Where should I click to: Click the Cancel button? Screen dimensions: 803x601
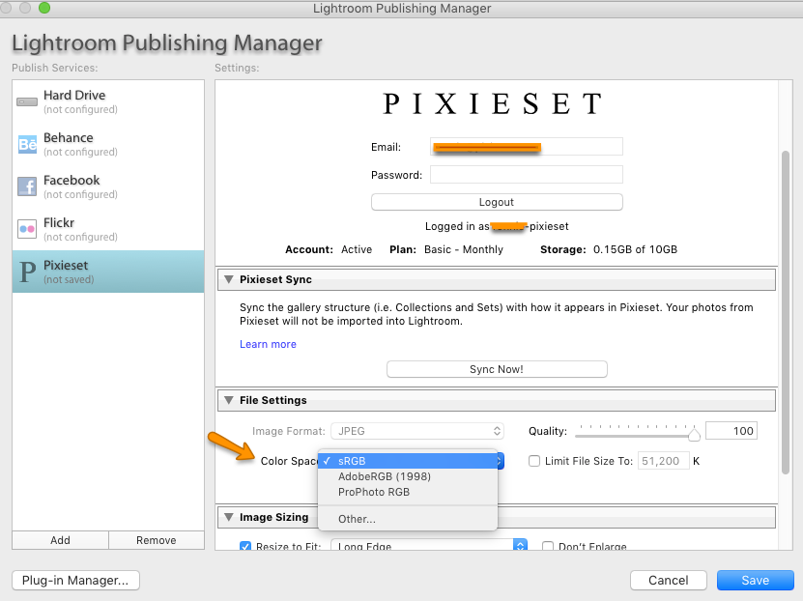pos(669,581)
